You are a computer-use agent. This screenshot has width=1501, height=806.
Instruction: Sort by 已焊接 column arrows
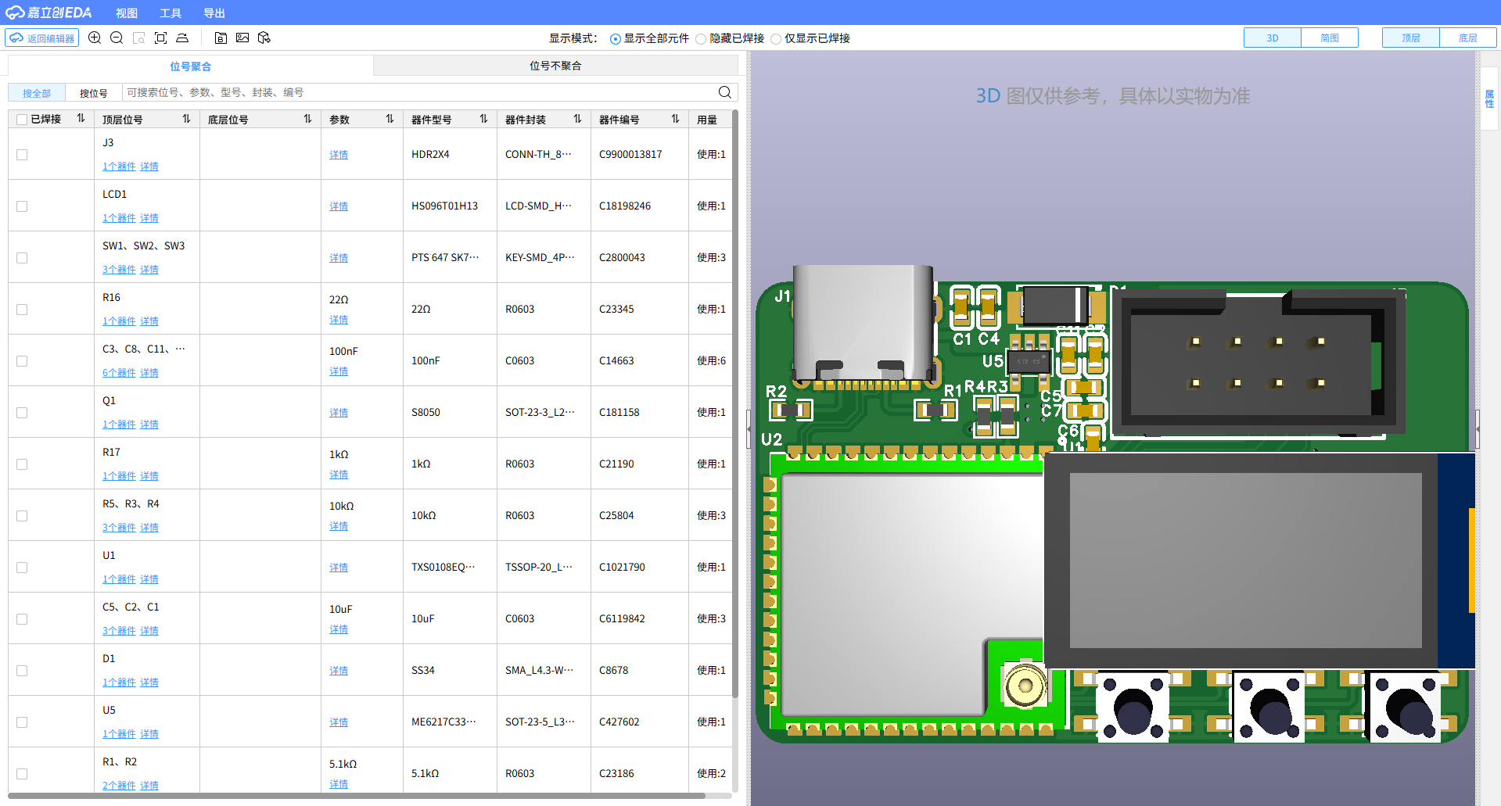pos(81,119)
